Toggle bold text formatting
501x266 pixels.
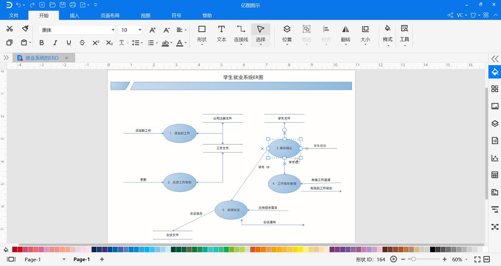tap(41, 43)
